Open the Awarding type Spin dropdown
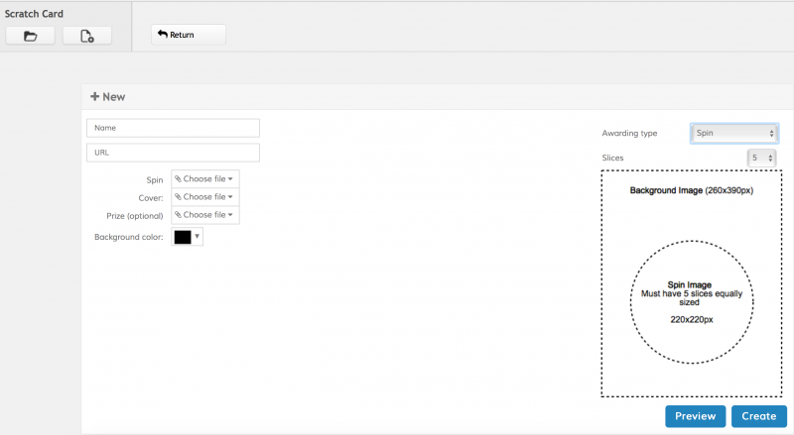794x435 pixels. (733, 133)
